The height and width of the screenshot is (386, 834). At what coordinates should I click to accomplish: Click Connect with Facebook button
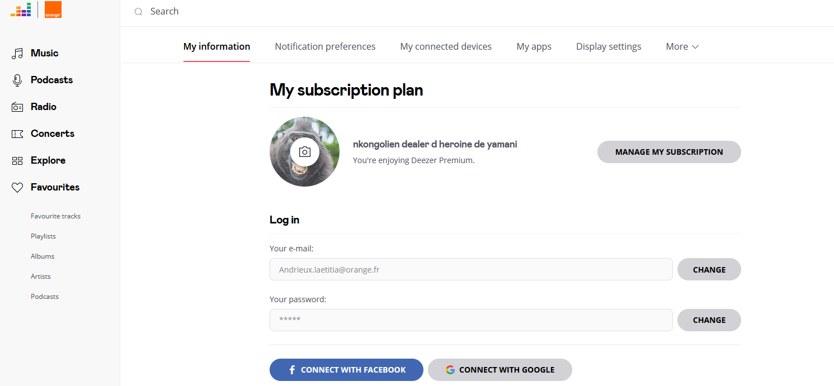coord(346,370)
